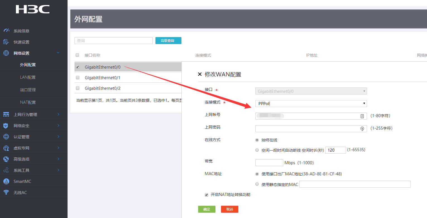
Task: Confirm with the green 确定 button
Action: tap(207, 209)
